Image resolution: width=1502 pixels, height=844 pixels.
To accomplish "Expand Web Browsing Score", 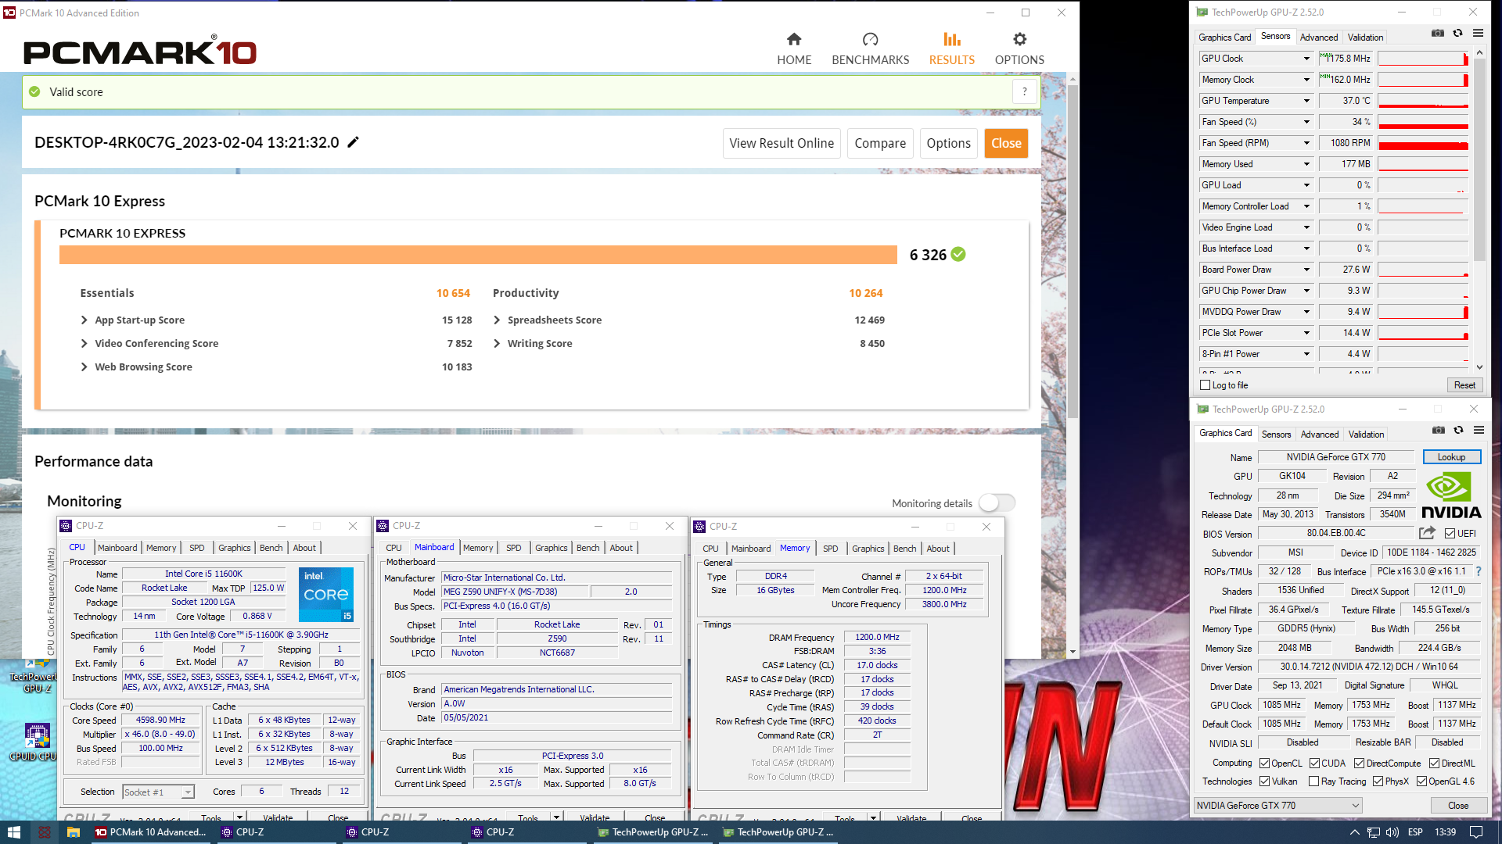I will click(84, 367).
